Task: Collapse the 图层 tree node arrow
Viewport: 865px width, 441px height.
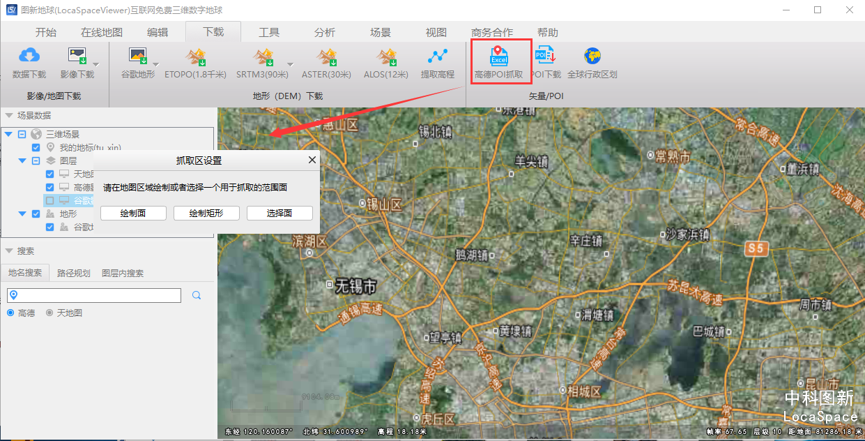Action: pyautogui.click(x=22, y=160)
